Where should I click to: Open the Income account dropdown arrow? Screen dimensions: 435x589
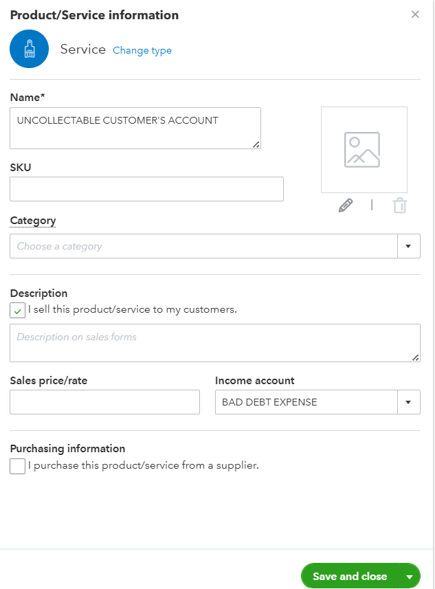(408, 402)
